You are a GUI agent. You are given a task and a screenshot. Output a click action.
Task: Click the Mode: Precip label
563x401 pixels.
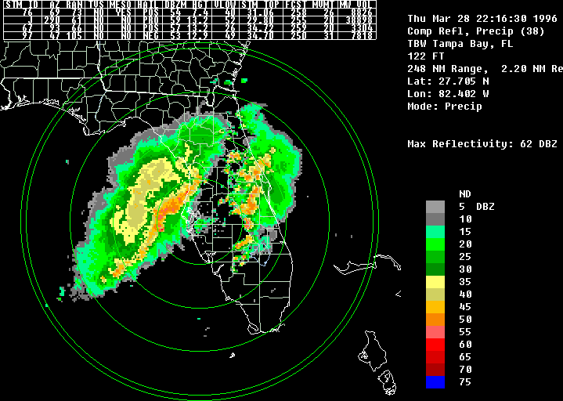(444, 107)
